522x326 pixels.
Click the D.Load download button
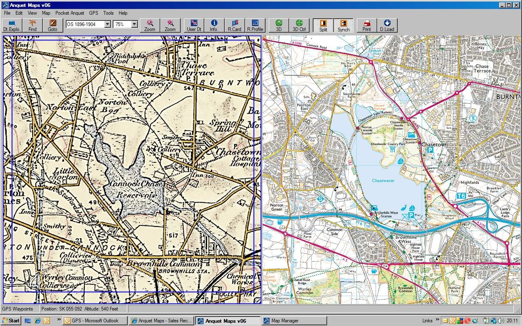point(387,25)
